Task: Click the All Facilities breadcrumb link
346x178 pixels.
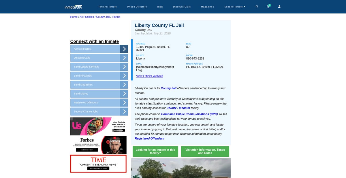Action: (87, 17)
